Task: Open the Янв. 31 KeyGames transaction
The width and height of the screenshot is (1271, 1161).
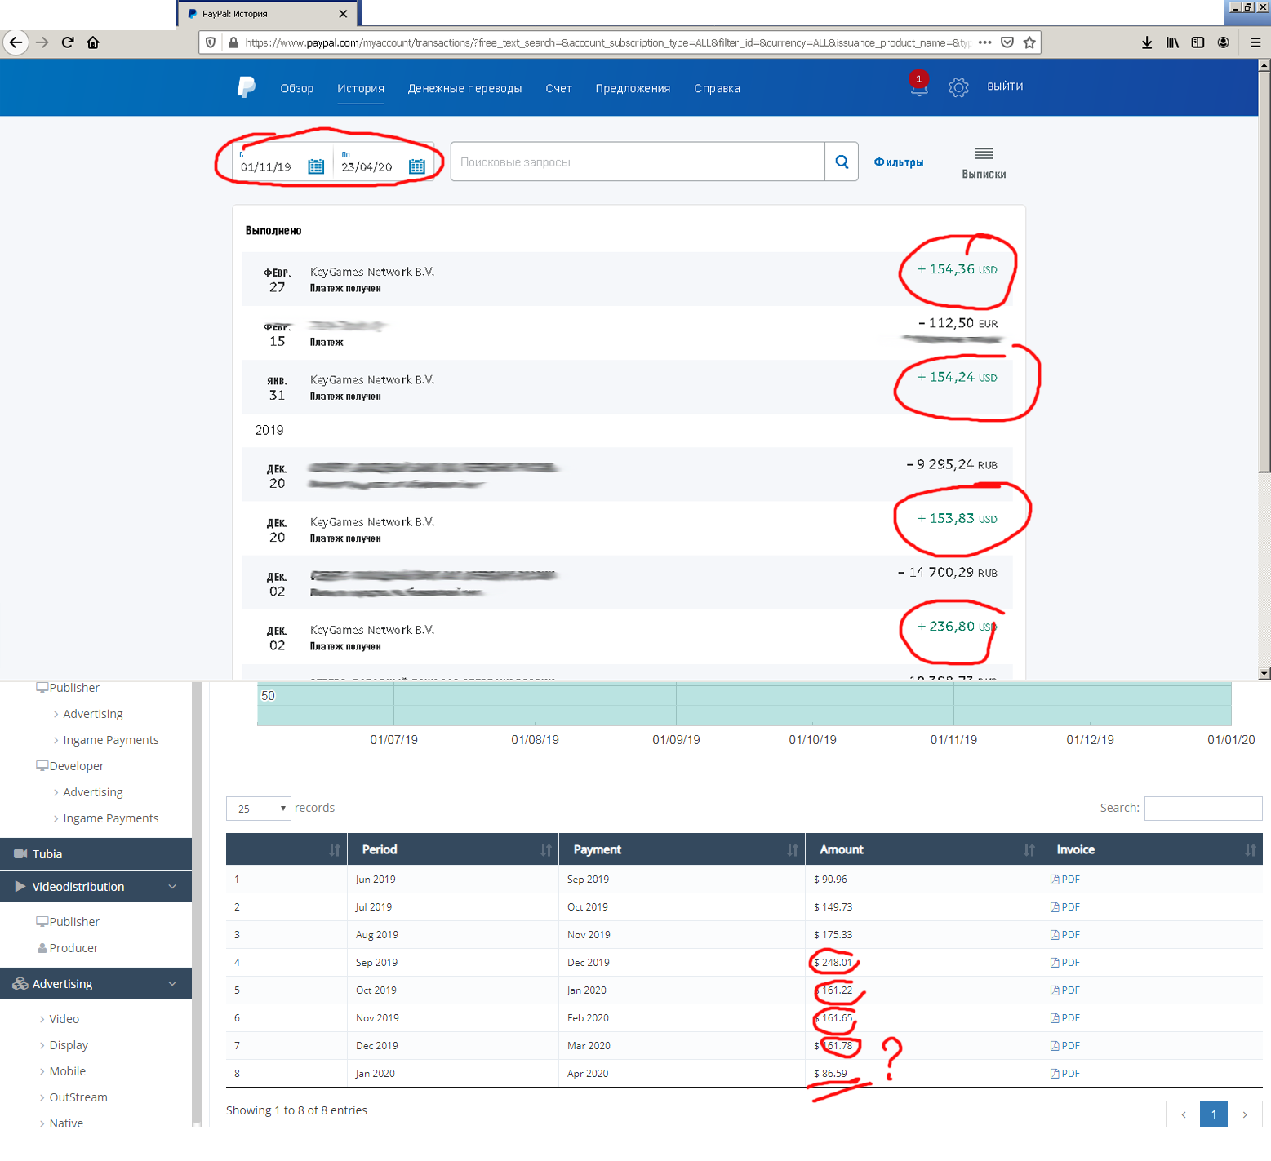Action: [627, 387]
